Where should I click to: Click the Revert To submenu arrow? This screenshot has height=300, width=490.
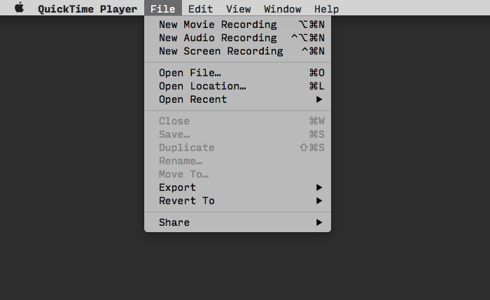coord(319,201)
